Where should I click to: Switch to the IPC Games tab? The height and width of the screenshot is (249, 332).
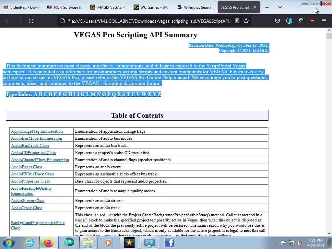coord(151,7)
